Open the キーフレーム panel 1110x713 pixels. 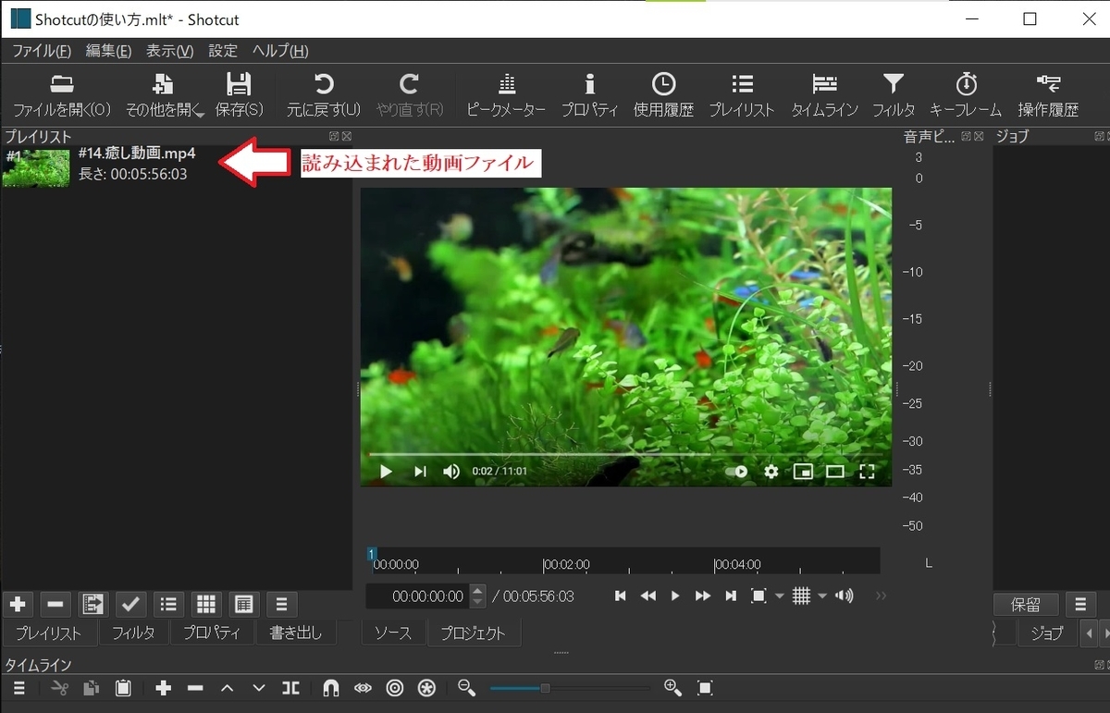[966, 95]
